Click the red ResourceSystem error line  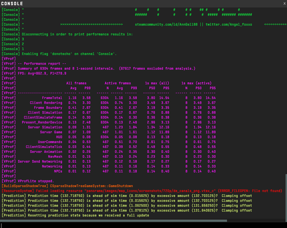(x=141, y=191)
